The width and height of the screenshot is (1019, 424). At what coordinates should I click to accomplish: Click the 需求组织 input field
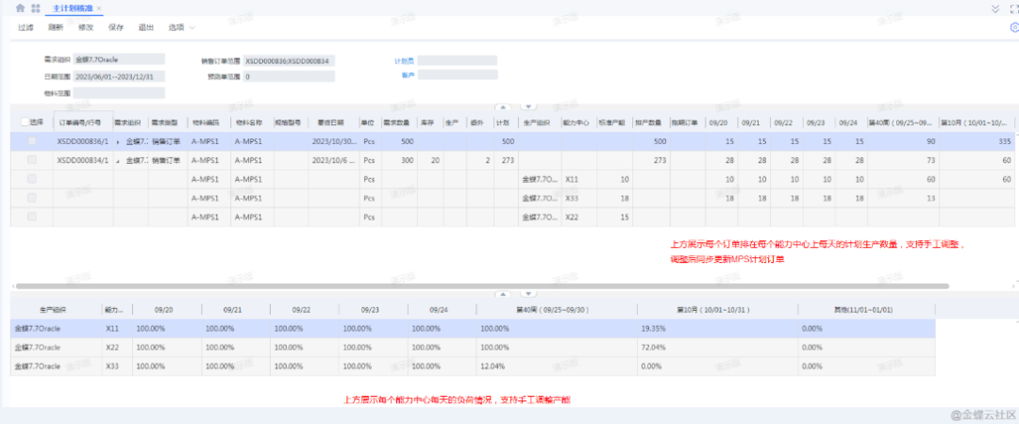(x=119, y=59)
